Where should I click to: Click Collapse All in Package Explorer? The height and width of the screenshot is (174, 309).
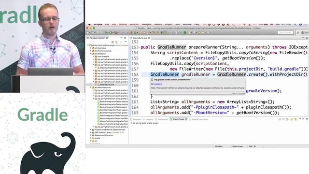click(x=113, y=42)
